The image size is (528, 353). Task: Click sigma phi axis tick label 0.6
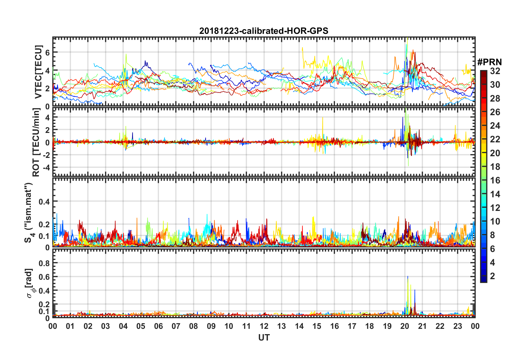click(44, 277)
